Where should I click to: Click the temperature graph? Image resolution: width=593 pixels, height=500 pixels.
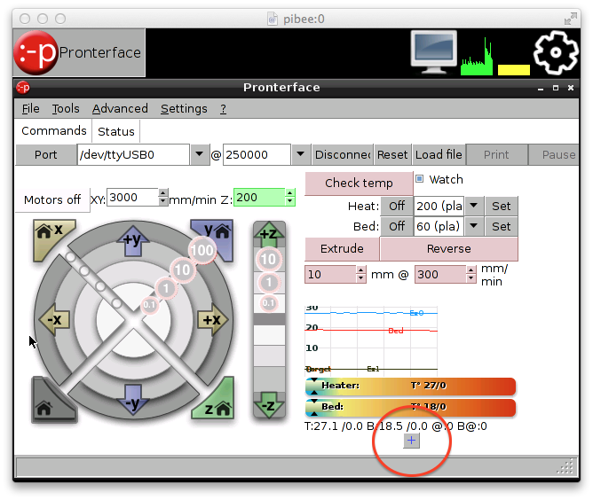[371, 340]
